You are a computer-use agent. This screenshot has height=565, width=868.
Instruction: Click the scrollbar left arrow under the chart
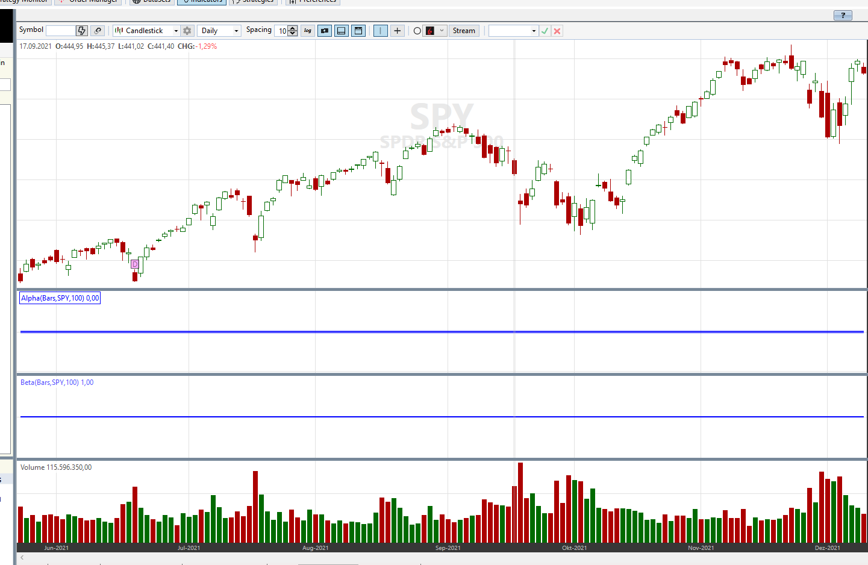point(22,558)
